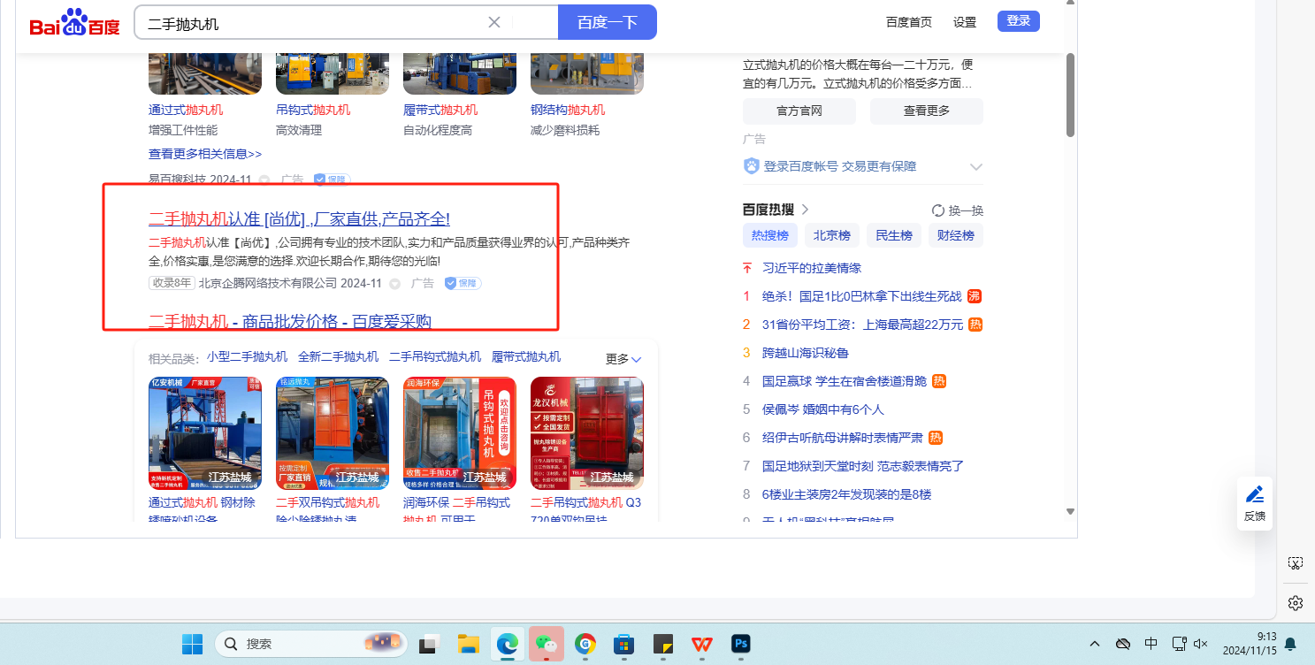Select the 履带式抛丸机 related category link
Screen dimensions: 1315x665
[x=526, y=357]
